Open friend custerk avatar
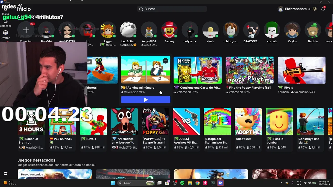Screen dimensions: 333x187 [272, 30]
